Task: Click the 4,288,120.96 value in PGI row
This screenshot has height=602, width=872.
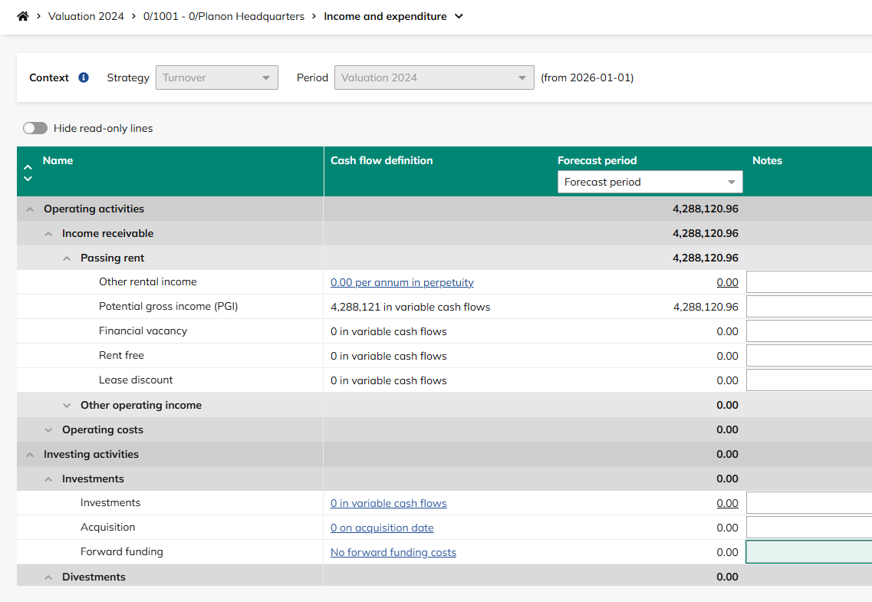Action: [x=706, y=307]
